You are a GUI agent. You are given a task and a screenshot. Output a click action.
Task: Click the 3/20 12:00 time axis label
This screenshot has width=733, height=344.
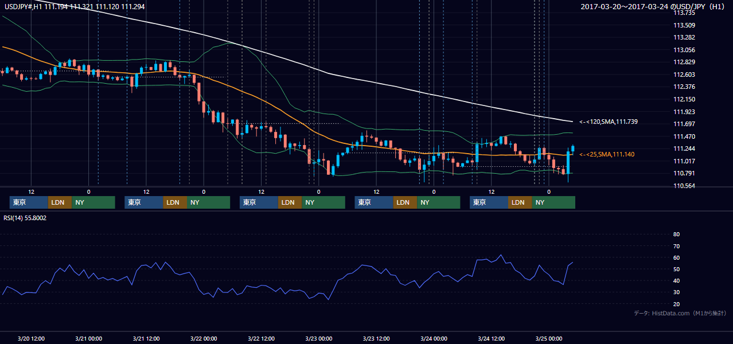pyautogui.click(x=31, y=338)
